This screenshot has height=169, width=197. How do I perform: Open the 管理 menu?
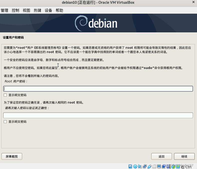click(4, 10)
